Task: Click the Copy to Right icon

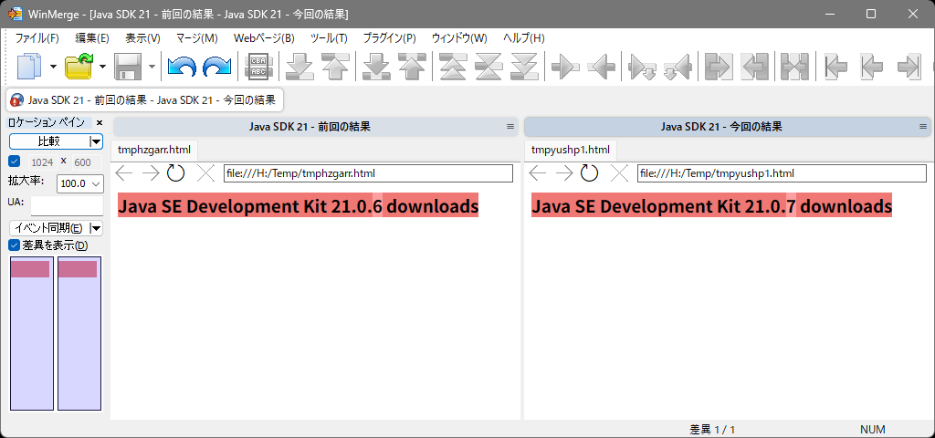Action: 565,66
